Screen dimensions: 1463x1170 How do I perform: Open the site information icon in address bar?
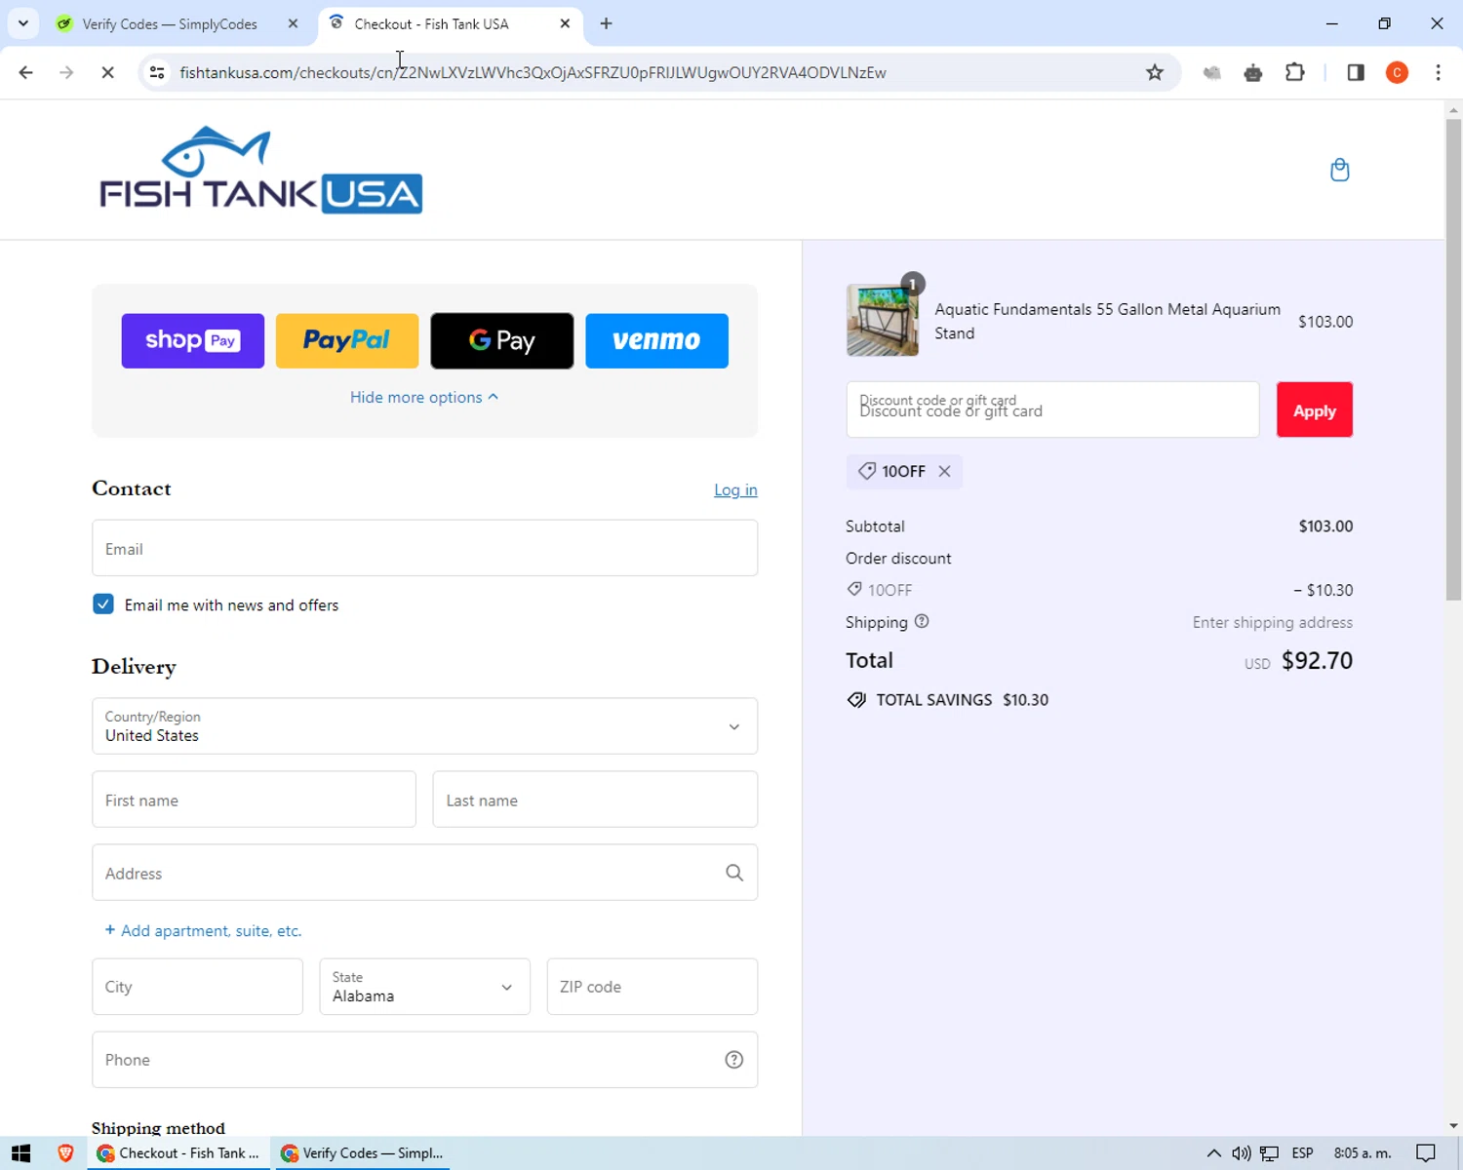(157, 72)
